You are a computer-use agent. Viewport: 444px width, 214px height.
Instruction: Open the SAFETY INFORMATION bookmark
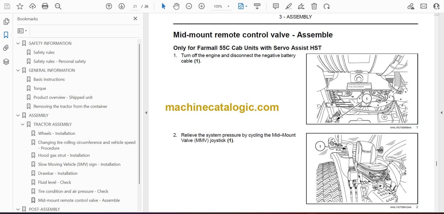point(50,43)
